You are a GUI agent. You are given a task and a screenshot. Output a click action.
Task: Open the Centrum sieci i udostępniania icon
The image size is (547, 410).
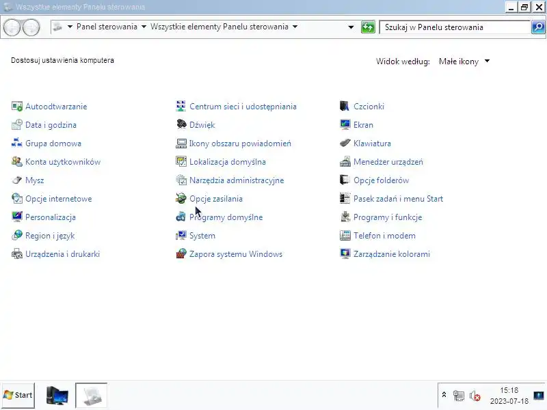pyautogui.click(x=181, y=107)
